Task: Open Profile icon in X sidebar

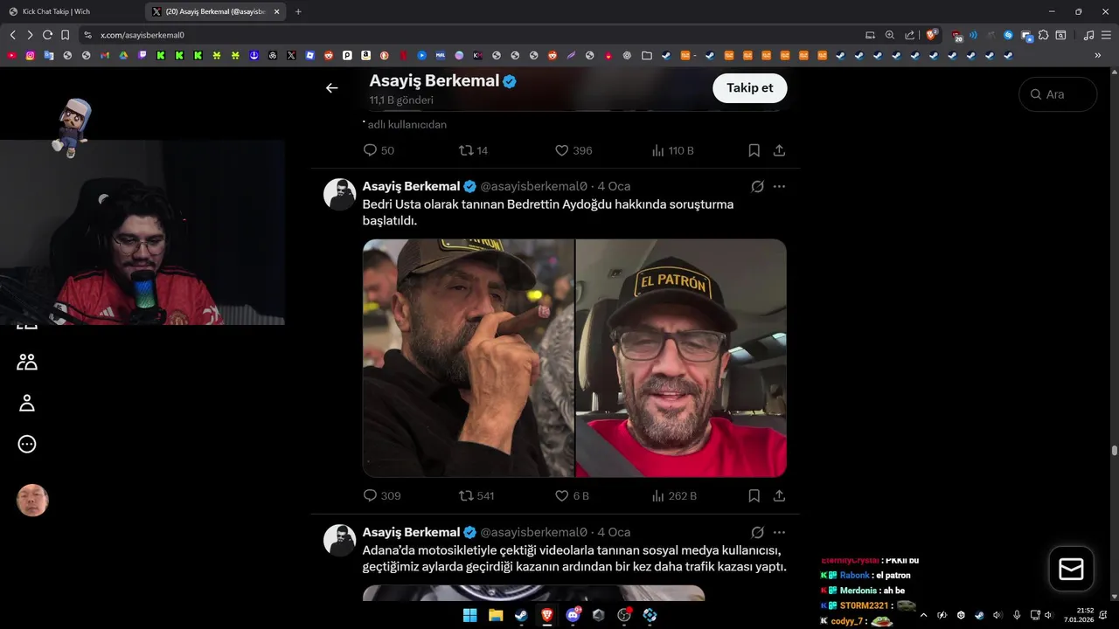Action: click(27, 403)
